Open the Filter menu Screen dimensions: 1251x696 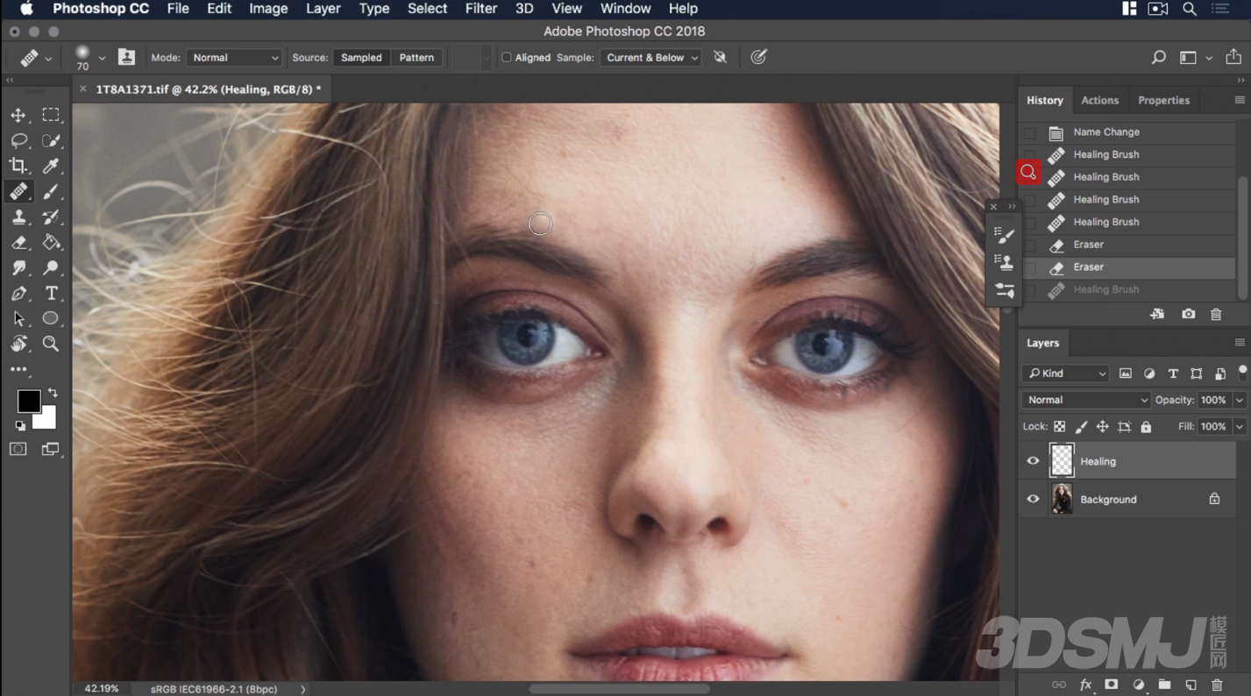pos(480,9)
